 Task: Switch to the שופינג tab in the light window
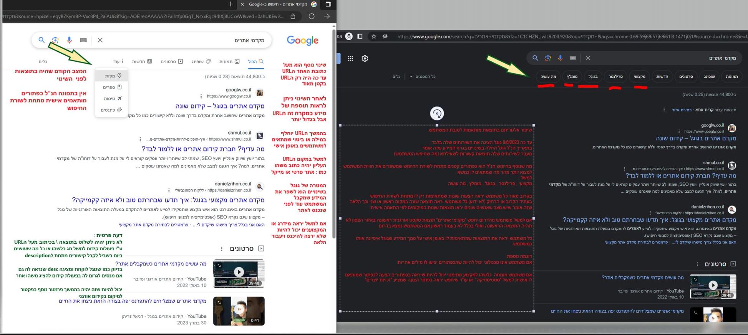[x=201, y=61]
